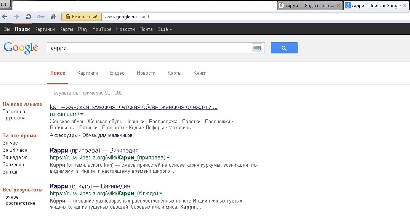Open Карты in the black Google bar
This screenshot has height=217, width=410.
(x=66, y=29)
